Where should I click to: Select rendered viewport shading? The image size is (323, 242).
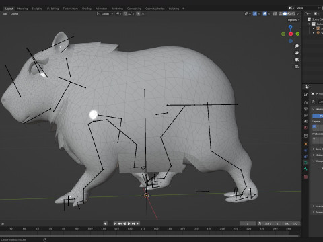[x=293, y=14]
